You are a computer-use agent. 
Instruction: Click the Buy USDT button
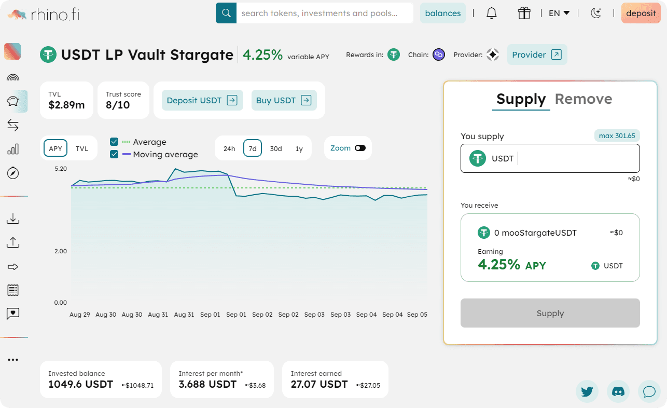(x=284, y=100)
